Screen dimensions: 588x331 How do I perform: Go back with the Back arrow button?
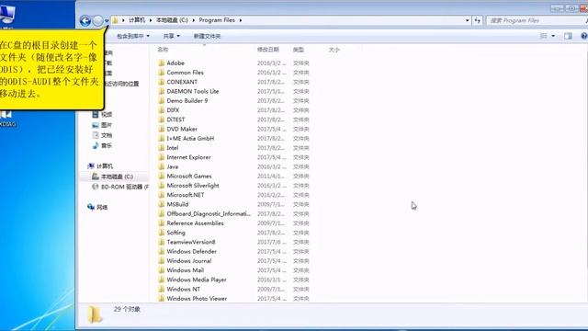(85, 20)
